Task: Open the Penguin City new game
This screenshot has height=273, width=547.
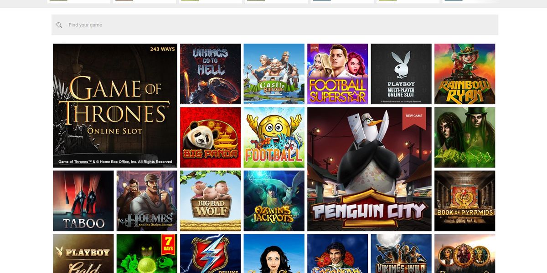Action: point(369,169)
